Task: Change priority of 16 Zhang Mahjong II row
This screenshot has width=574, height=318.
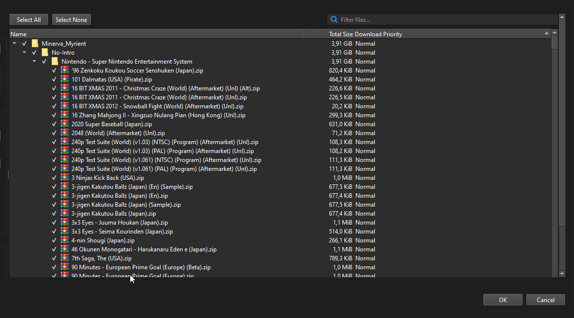Action: (365, 115)
